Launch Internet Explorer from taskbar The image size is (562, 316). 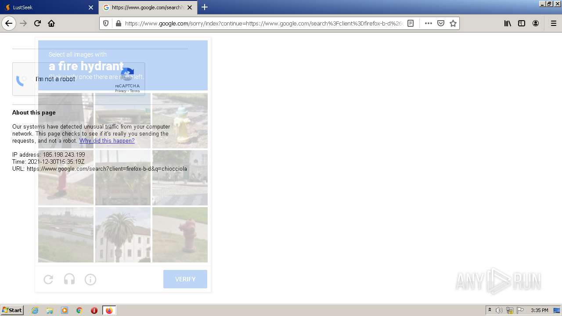click(x=35, y=310)
